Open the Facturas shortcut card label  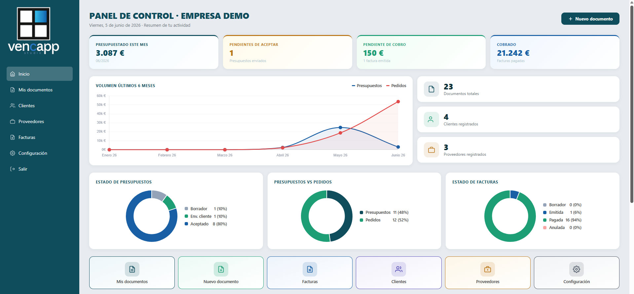(x=310, y=282)
